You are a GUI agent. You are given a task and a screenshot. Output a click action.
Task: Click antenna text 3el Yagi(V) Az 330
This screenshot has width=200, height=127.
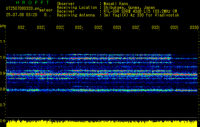click(x=124, y=15)
